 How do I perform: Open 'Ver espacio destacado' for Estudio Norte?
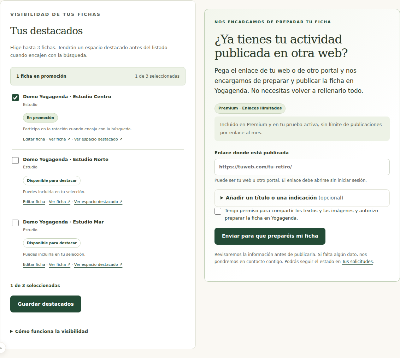point(98,202)
